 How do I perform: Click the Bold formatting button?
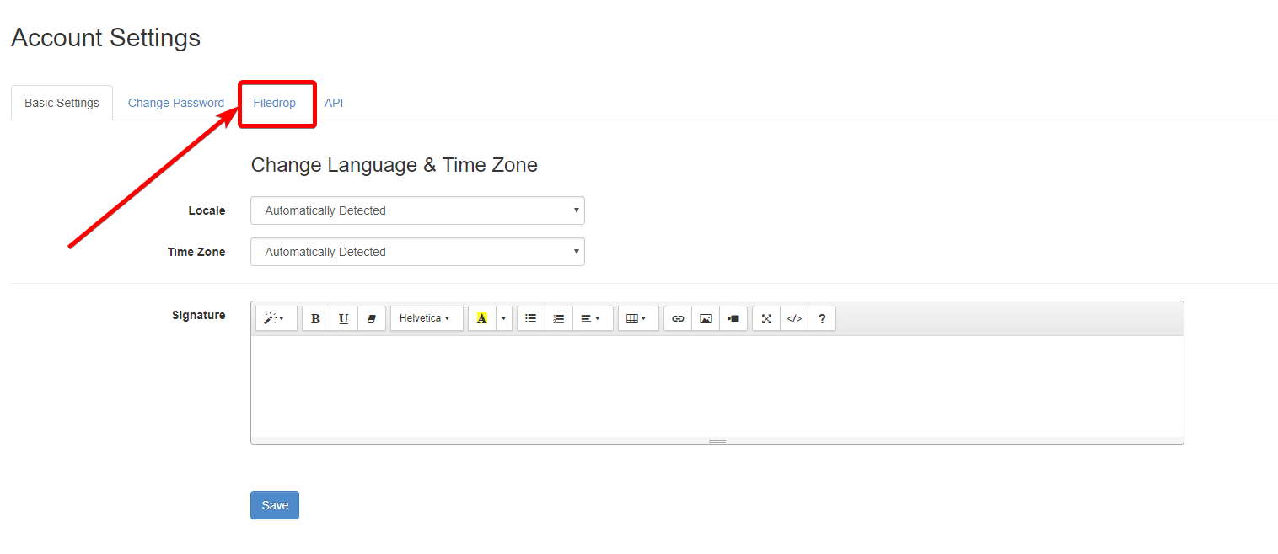(x=315, y=318)
